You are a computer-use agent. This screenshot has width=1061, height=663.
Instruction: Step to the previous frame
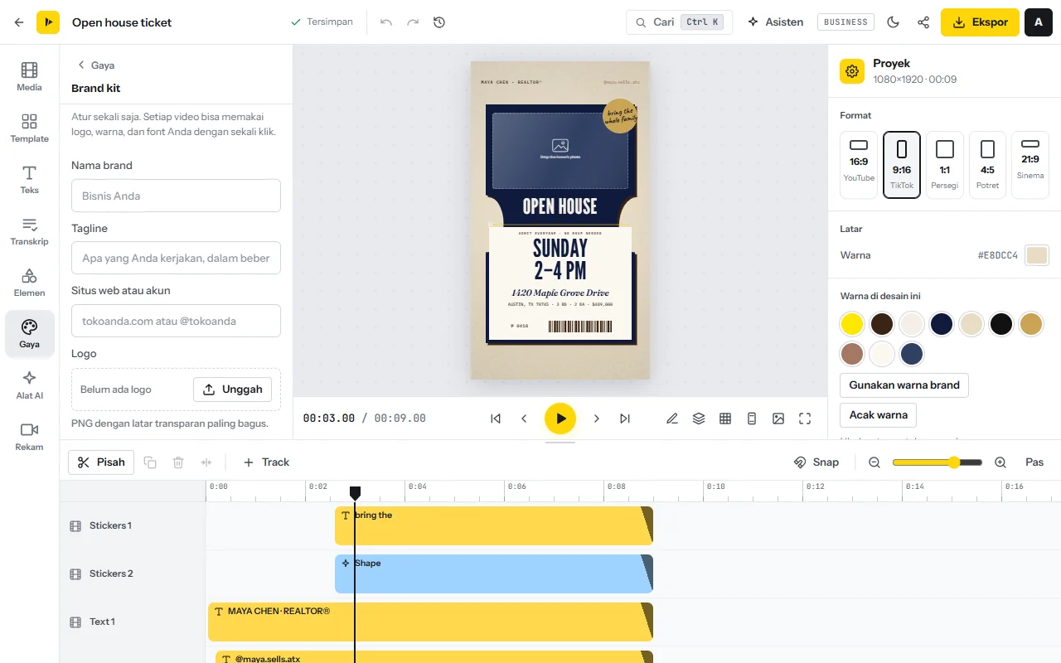click(524, 419)
